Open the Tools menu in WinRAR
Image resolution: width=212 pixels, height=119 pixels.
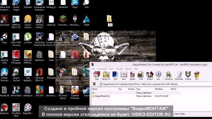pos(111,69)
